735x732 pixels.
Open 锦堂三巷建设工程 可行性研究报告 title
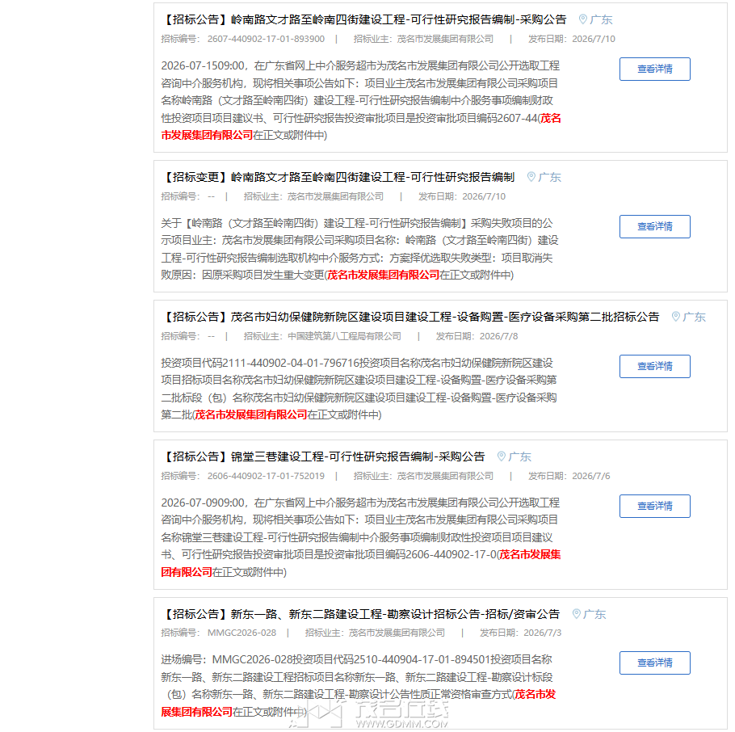pyautogui.click(x=323, y=456)
